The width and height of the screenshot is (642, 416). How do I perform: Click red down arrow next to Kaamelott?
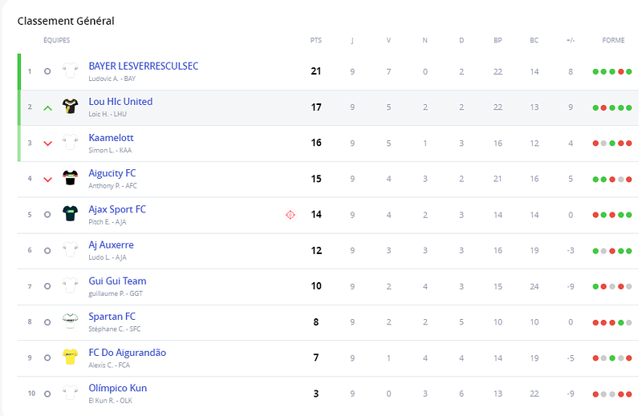pyautogui.click(x=48, y=143)
